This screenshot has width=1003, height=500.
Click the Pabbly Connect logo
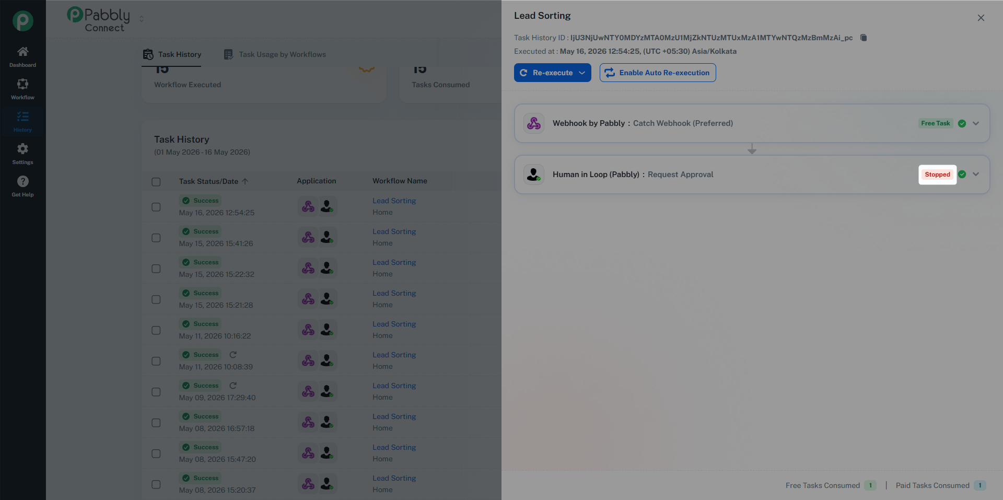(99, 19)
